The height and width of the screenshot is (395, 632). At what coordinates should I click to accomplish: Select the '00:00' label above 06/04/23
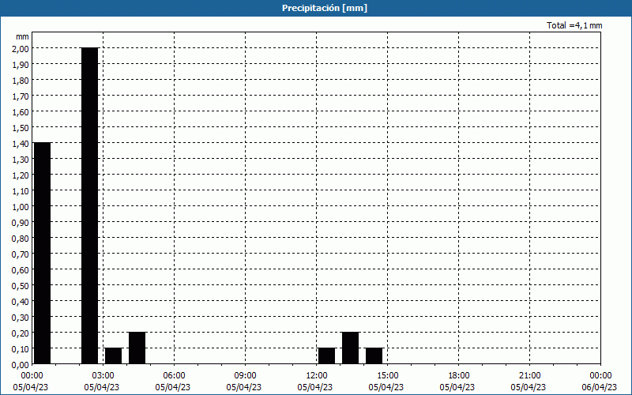point(600,376)
